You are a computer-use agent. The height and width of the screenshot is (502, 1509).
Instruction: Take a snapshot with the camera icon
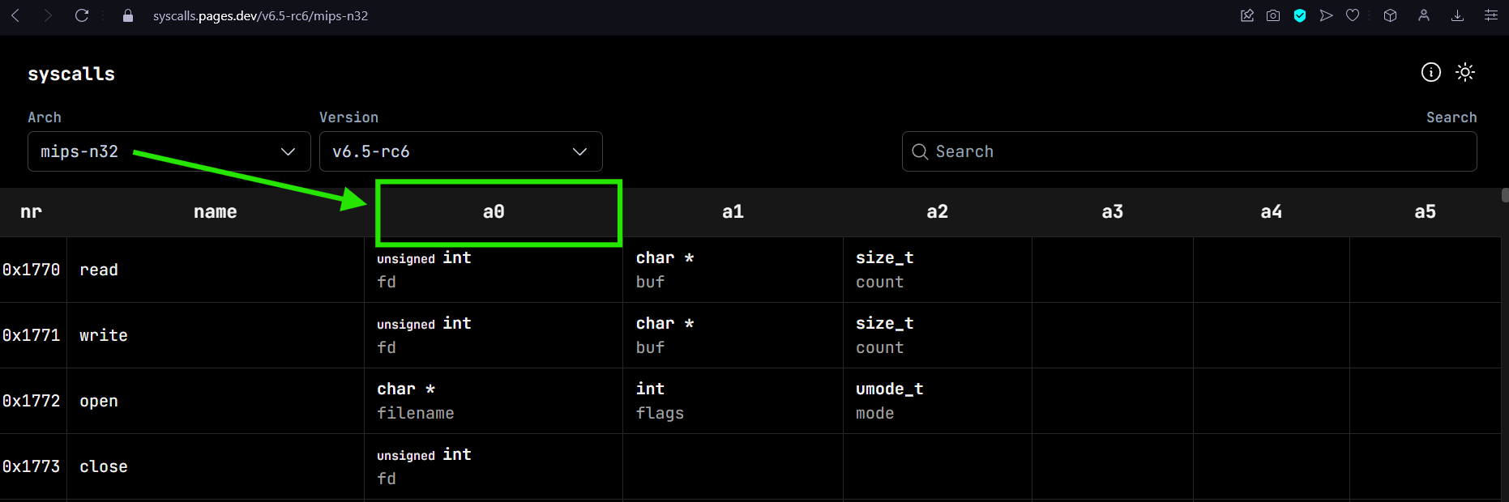(1273, 15)
